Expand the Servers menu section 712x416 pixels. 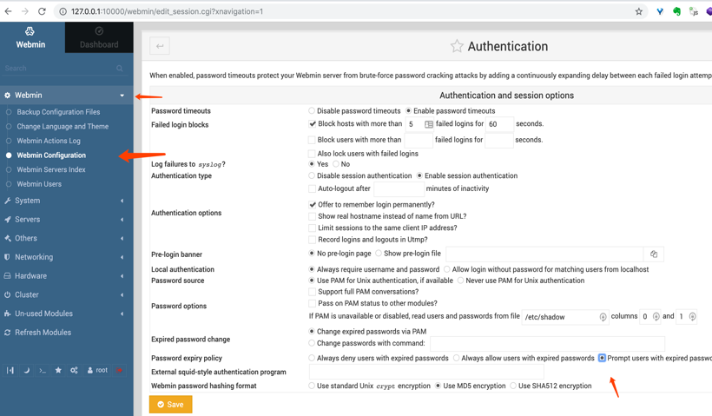[x=66, y=220]
